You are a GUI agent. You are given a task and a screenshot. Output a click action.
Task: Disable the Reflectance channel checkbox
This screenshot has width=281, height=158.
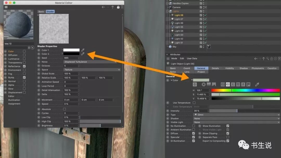point(24,66)
